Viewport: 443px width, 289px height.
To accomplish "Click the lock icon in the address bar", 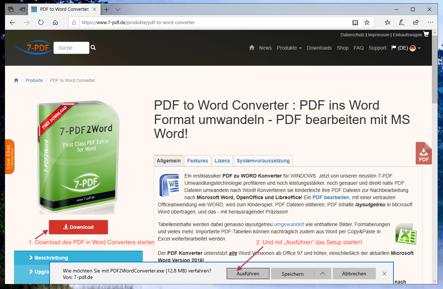I will [75, 22].
